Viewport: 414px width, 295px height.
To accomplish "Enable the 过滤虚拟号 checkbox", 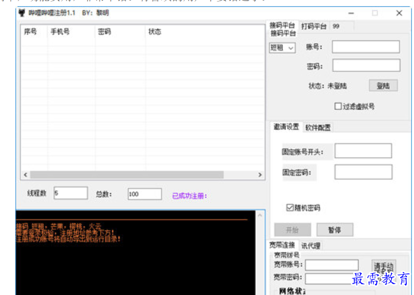I will click(x=338, y=106).
